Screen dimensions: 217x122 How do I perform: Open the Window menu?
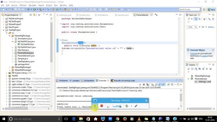tap(63, 5)
